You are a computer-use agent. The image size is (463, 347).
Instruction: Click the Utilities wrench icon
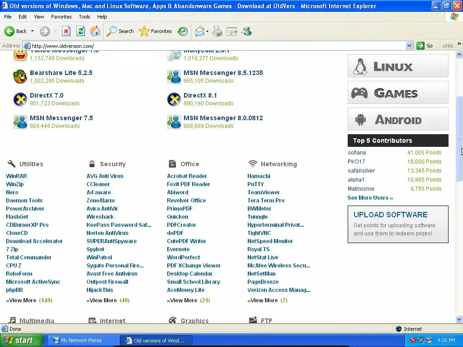point(11,164)
